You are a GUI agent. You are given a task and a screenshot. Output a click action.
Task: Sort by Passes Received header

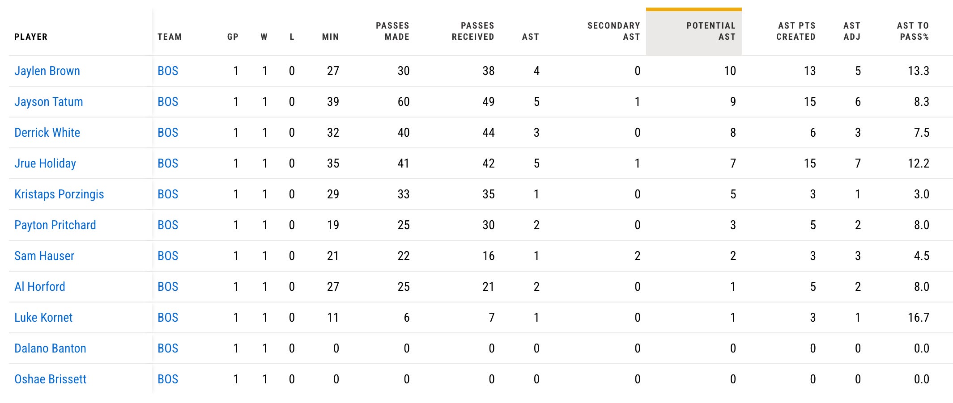click(473, 31)
